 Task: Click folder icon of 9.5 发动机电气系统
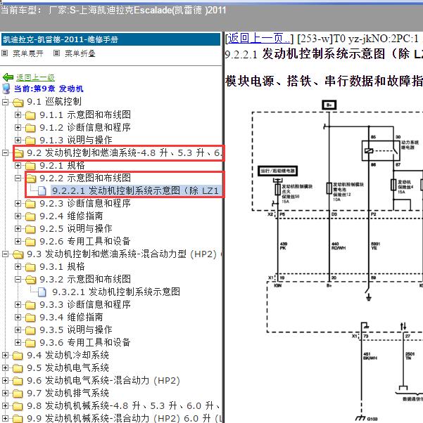(18, 368)
